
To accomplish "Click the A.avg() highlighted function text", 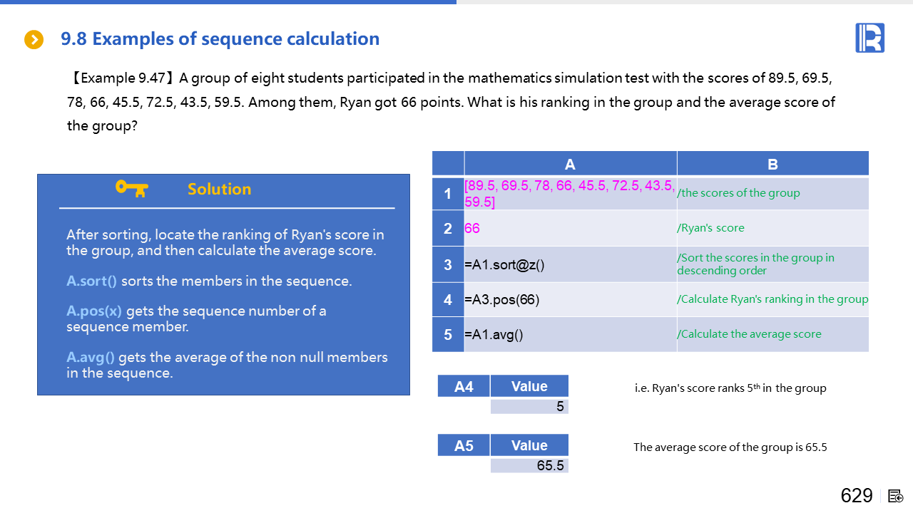I will click(x=91, y=357).
